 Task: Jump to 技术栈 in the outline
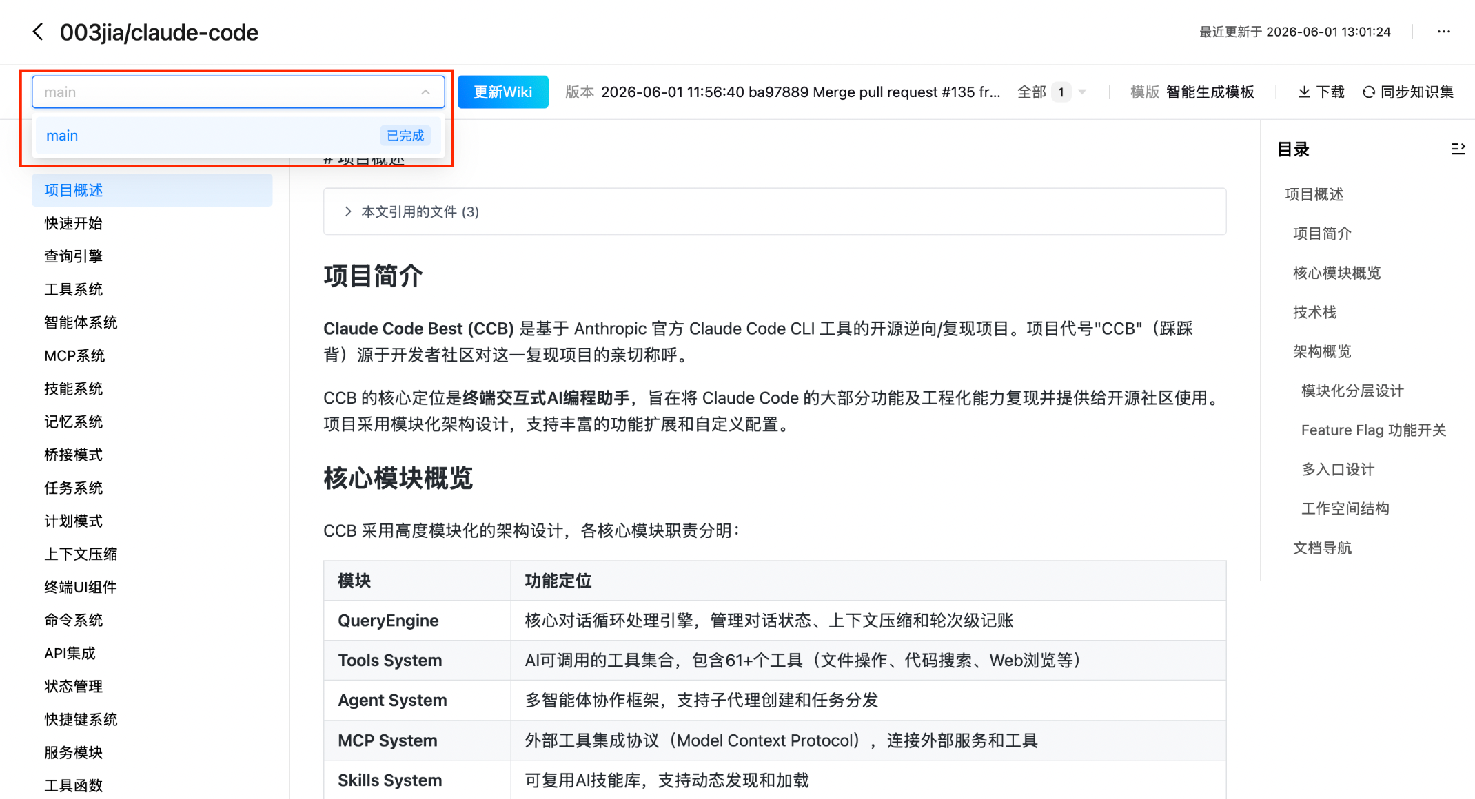pyautogui.click(x=1314, y=312)
